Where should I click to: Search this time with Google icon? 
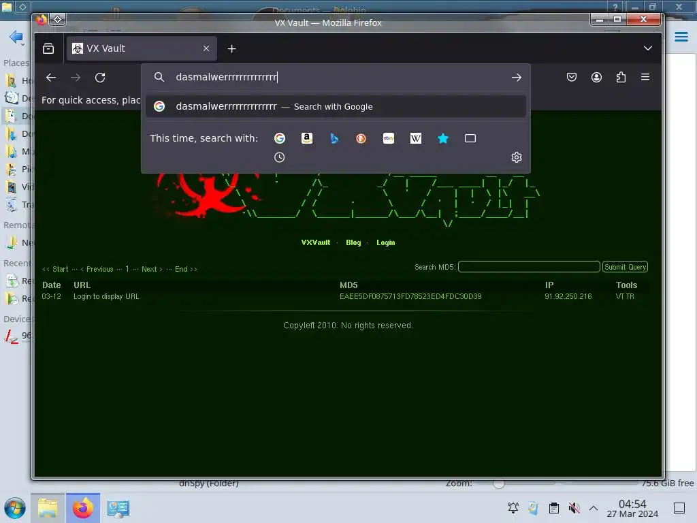(280, 138)
